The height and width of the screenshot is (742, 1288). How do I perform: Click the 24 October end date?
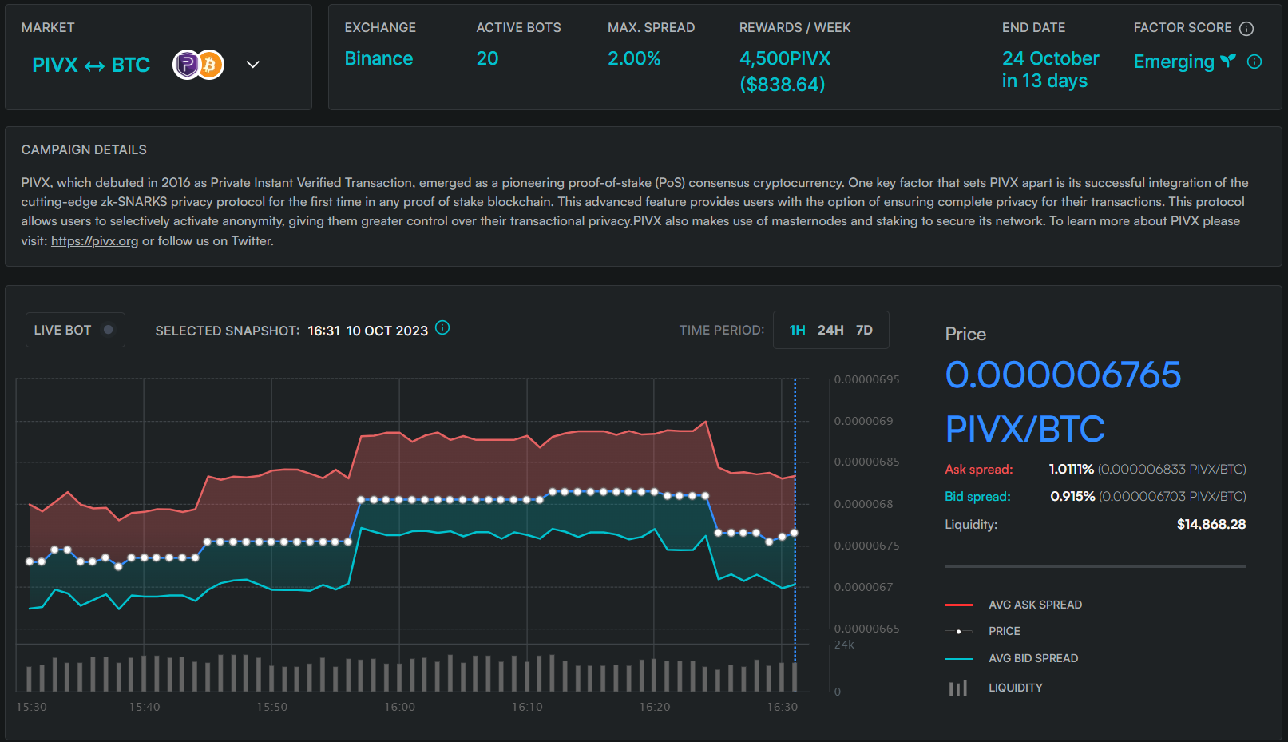pyautogui.click(x=1050, y=58)
